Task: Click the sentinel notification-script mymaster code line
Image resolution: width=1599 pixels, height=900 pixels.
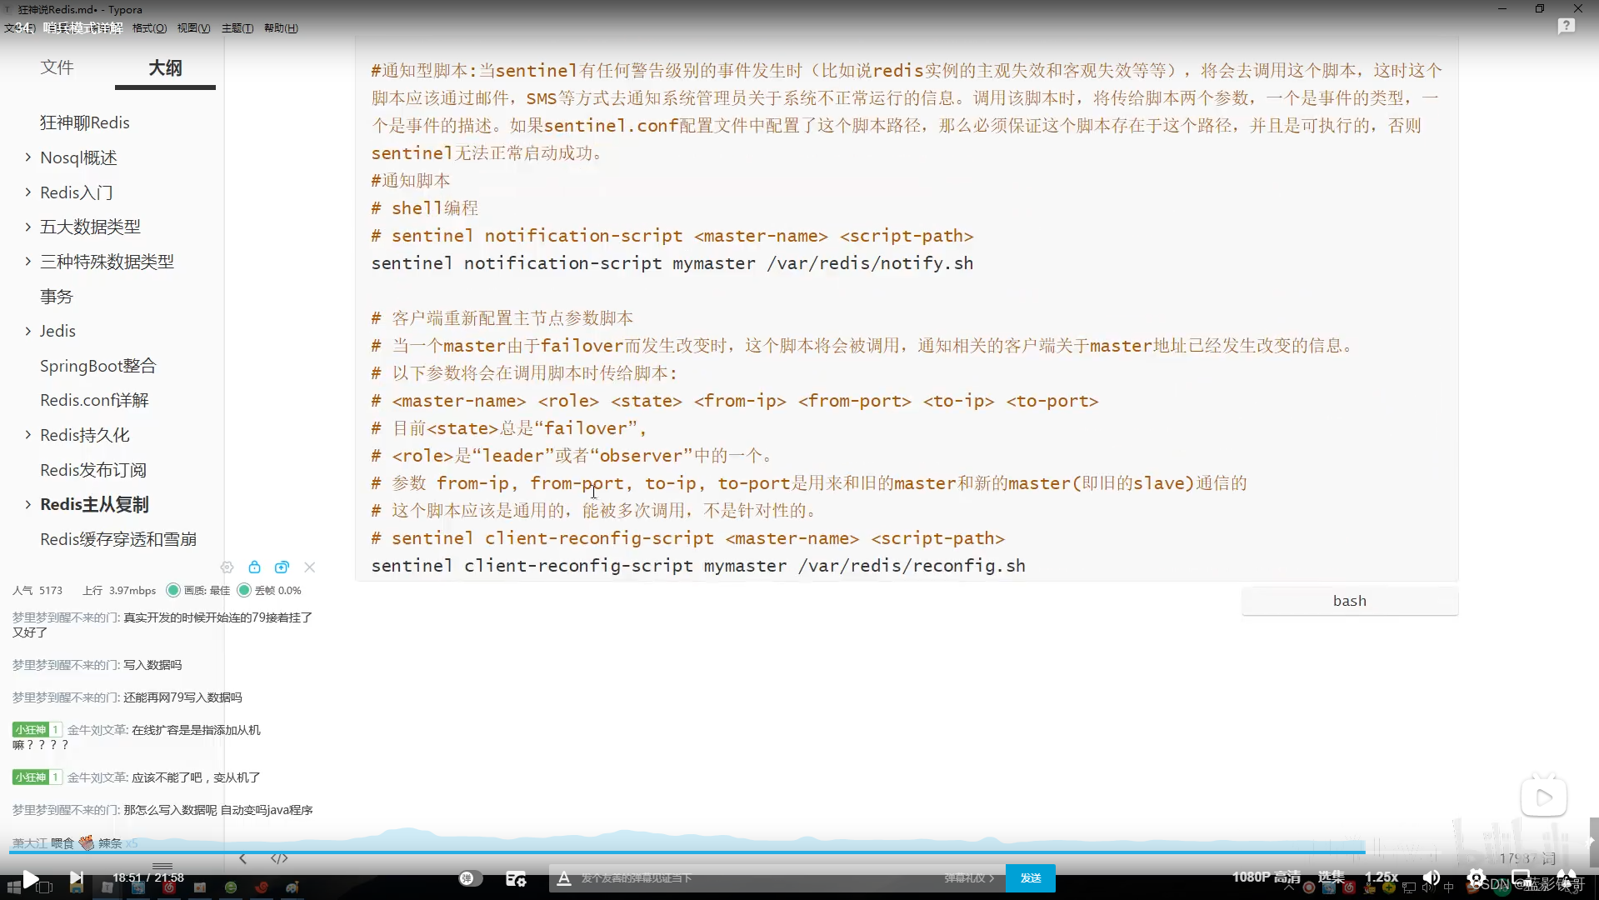Action: 672,263
